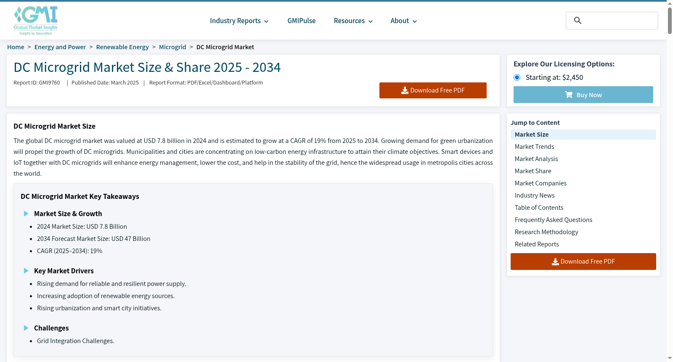Jump to Market Companies section
This screenshot has height=362, width=673.
coord(541,183)
